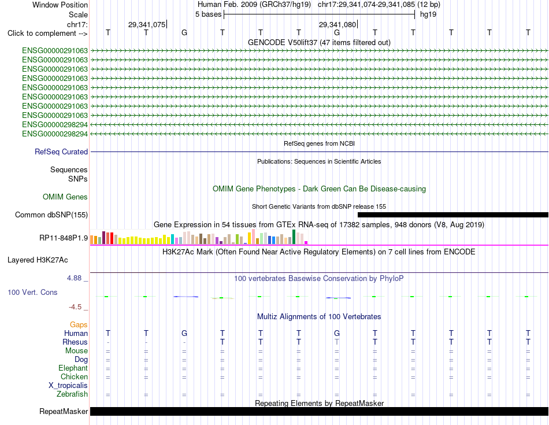Click the "RefSeq Curated" track label
The image size is (549, 425).
(x=61, y=151)
